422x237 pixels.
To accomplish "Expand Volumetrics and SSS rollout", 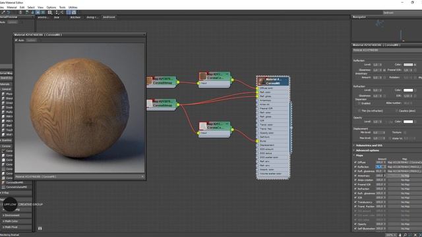I will tap(369, 145).
